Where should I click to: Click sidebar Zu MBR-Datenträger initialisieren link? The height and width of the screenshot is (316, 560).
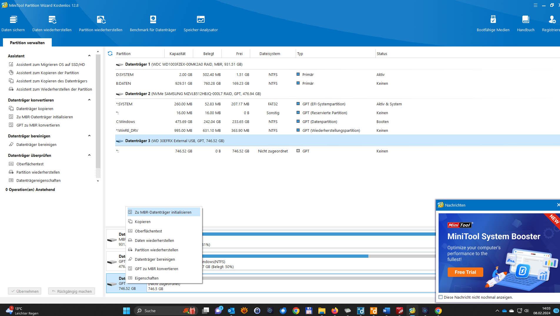click(45, 117)
